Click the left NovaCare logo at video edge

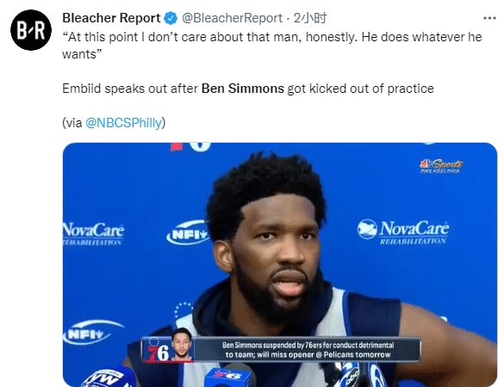[93, 233]
